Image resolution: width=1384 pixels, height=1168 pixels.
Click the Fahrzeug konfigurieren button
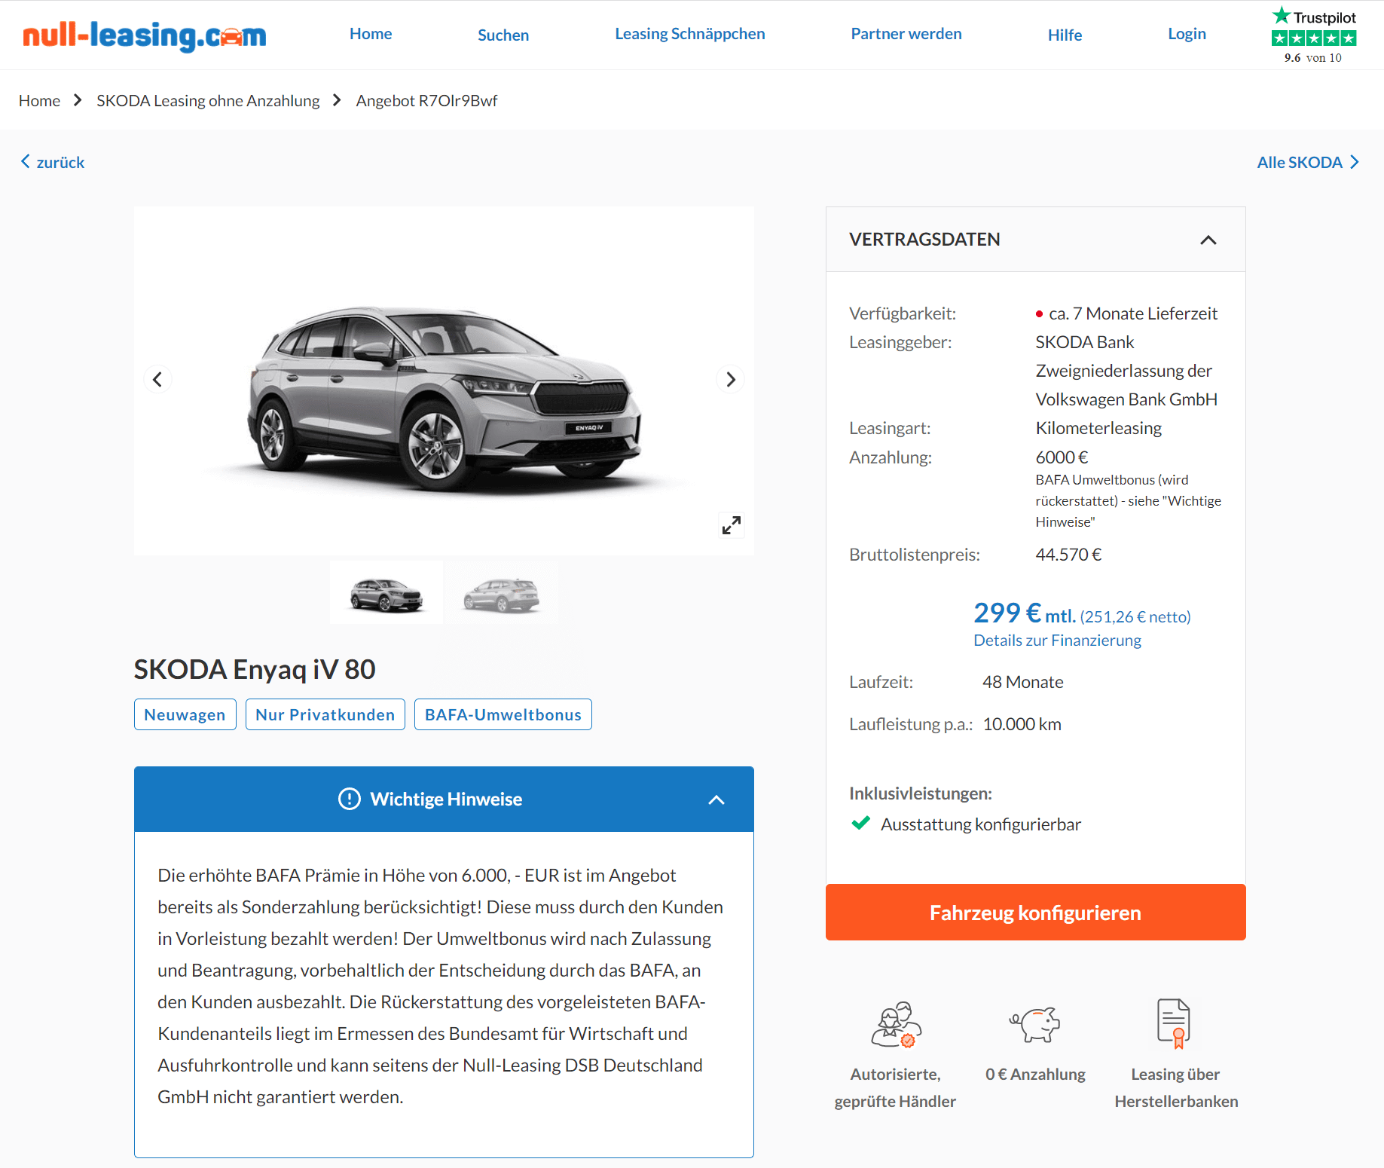point(1035,912)
